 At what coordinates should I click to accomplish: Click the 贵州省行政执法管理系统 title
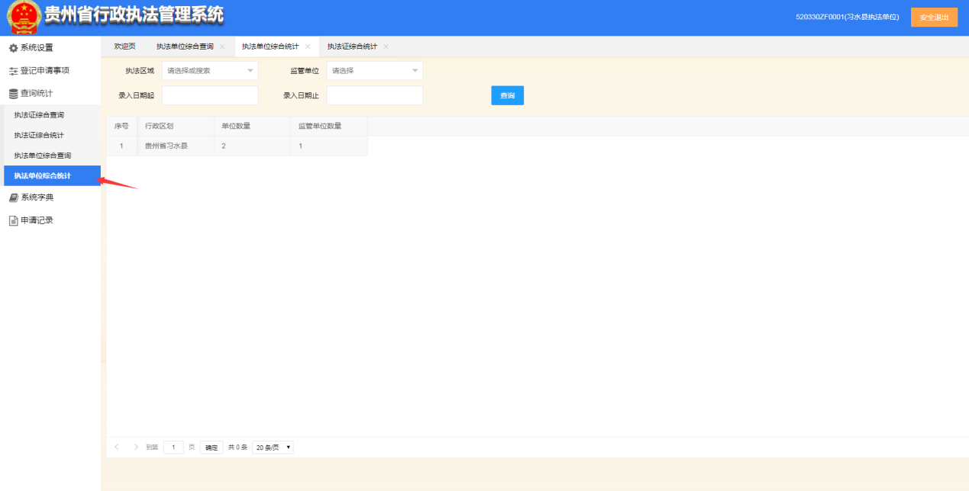coord(134,15)
